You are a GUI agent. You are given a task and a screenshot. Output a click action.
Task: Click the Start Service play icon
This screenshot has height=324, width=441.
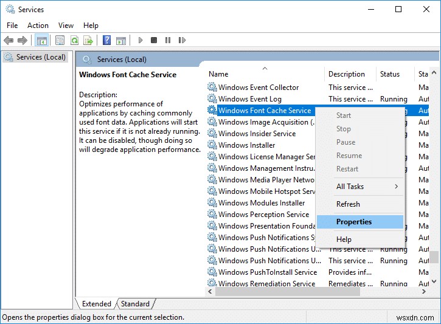[x=141, y=41]
